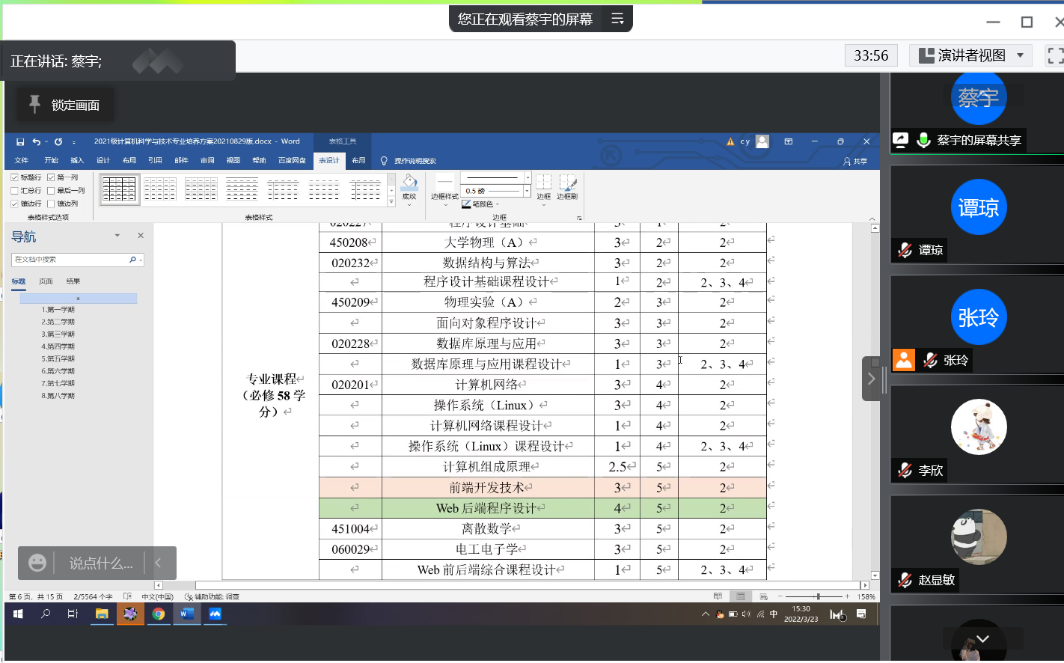Click the magnifier icon in navigation search box

132,260
